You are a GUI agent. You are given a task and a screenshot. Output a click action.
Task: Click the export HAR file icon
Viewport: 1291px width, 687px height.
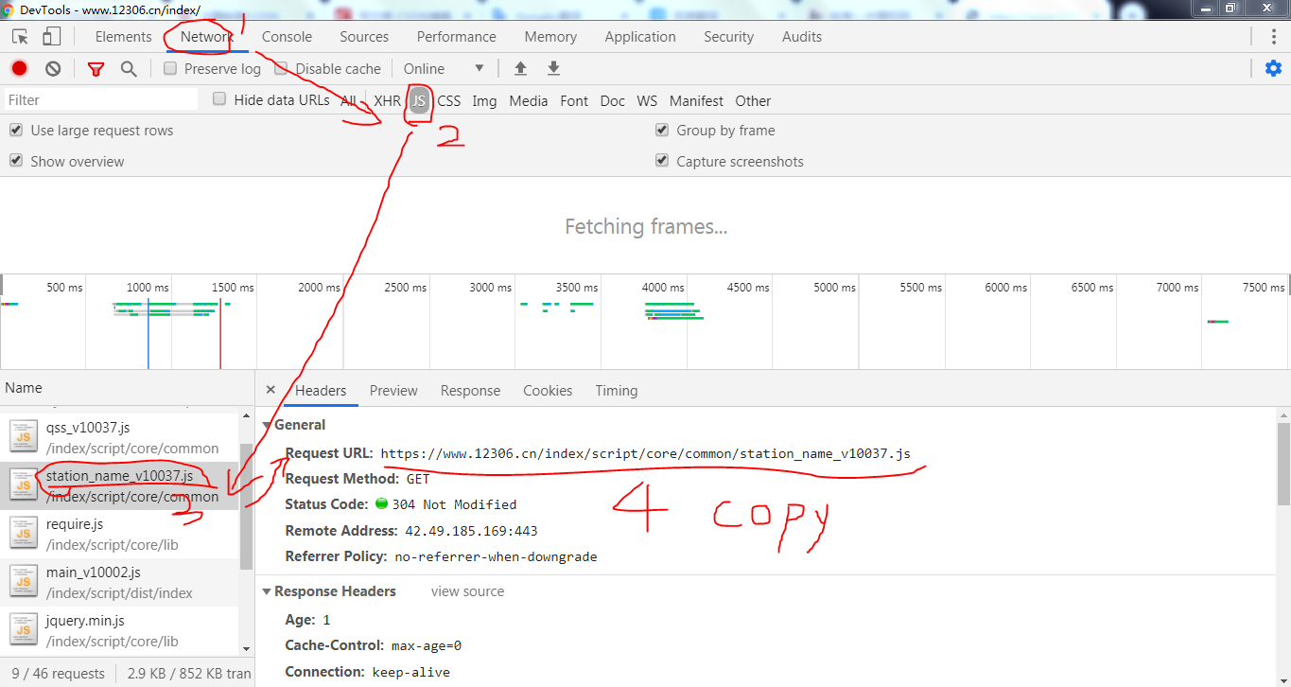553,68
